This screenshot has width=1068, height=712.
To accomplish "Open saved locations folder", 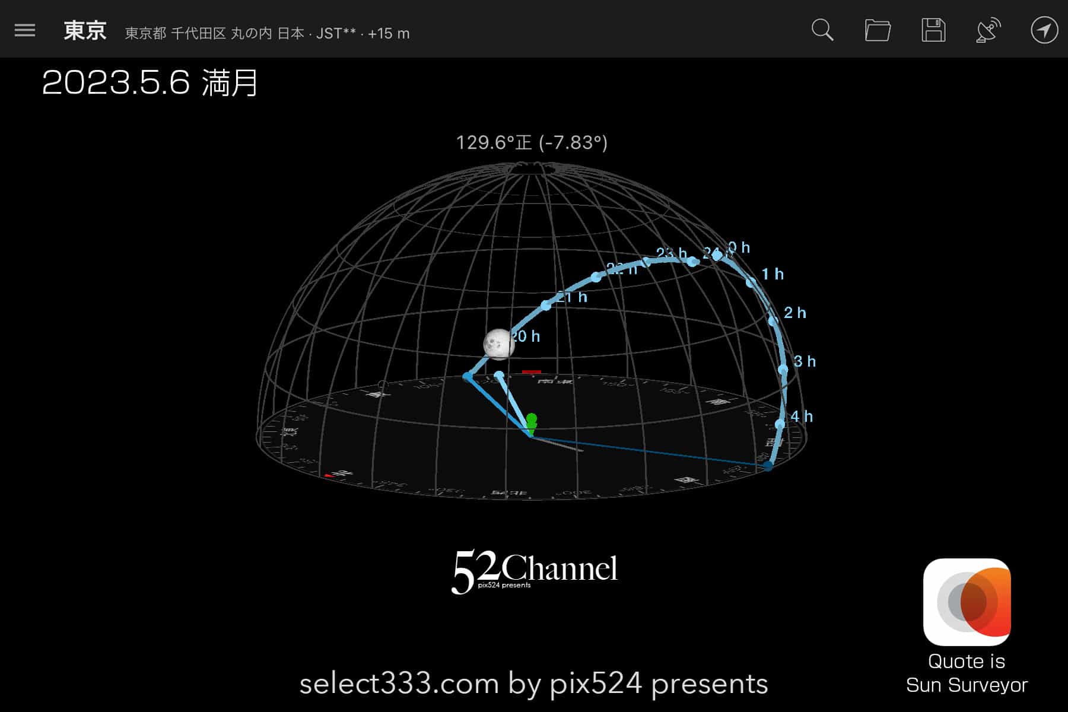I will pos(878,30).
